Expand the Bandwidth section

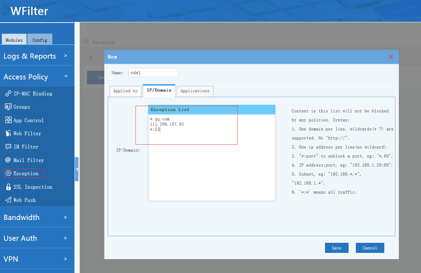[37, 217]
